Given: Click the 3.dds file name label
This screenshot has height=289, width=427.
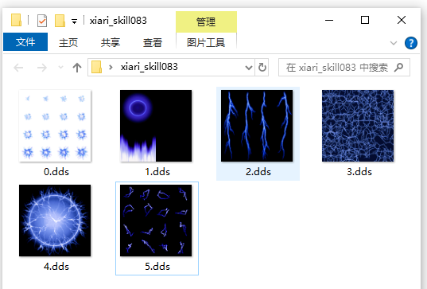Looking at the screenshot, I should point(359,172).
